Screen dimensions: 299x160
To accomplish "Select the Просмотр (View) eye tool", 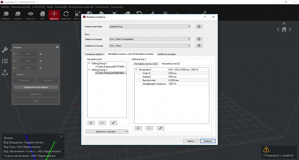I will click(x=31, y=14).
